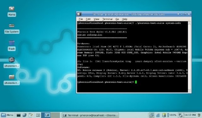202x118 pixels.
Task: Click the Terminal scrollbar down arrow
Action: (x=189, y=91)
